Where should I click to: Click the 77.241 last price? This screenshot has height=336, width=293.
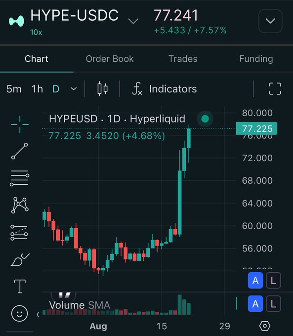tap(176, 15)
